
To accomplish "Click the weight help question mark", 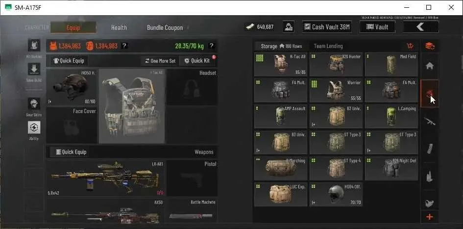I will pos(211,46).
